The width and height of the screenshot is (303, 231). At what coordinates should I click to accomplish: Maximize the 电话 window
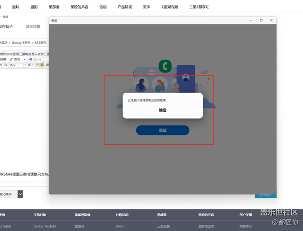[261, 20]
